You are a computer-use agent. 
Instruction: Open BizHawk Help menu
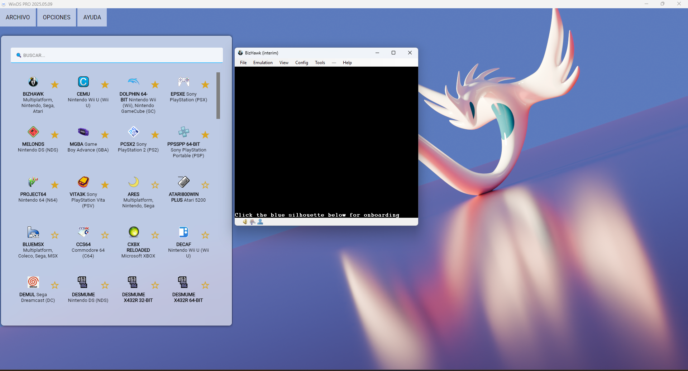[x=347, y=63]
